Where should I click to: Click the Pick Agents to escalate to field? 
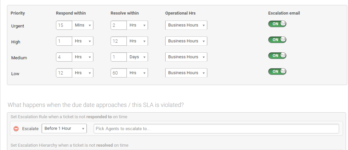click(217, 129)
